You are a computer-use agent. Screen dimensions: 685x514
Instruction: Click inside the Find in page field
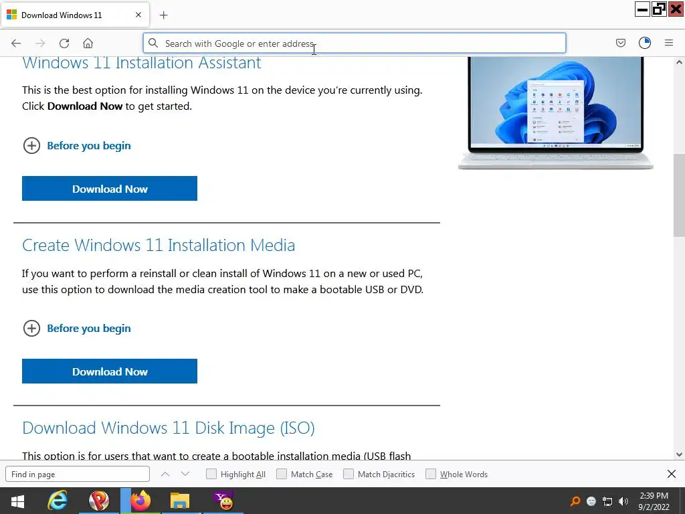click(78, 475)
